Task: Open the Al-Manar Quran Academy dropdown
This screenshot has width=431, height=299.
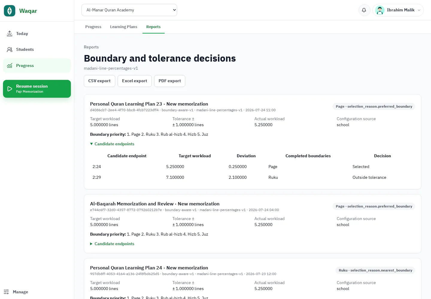Action: point(129,10)
